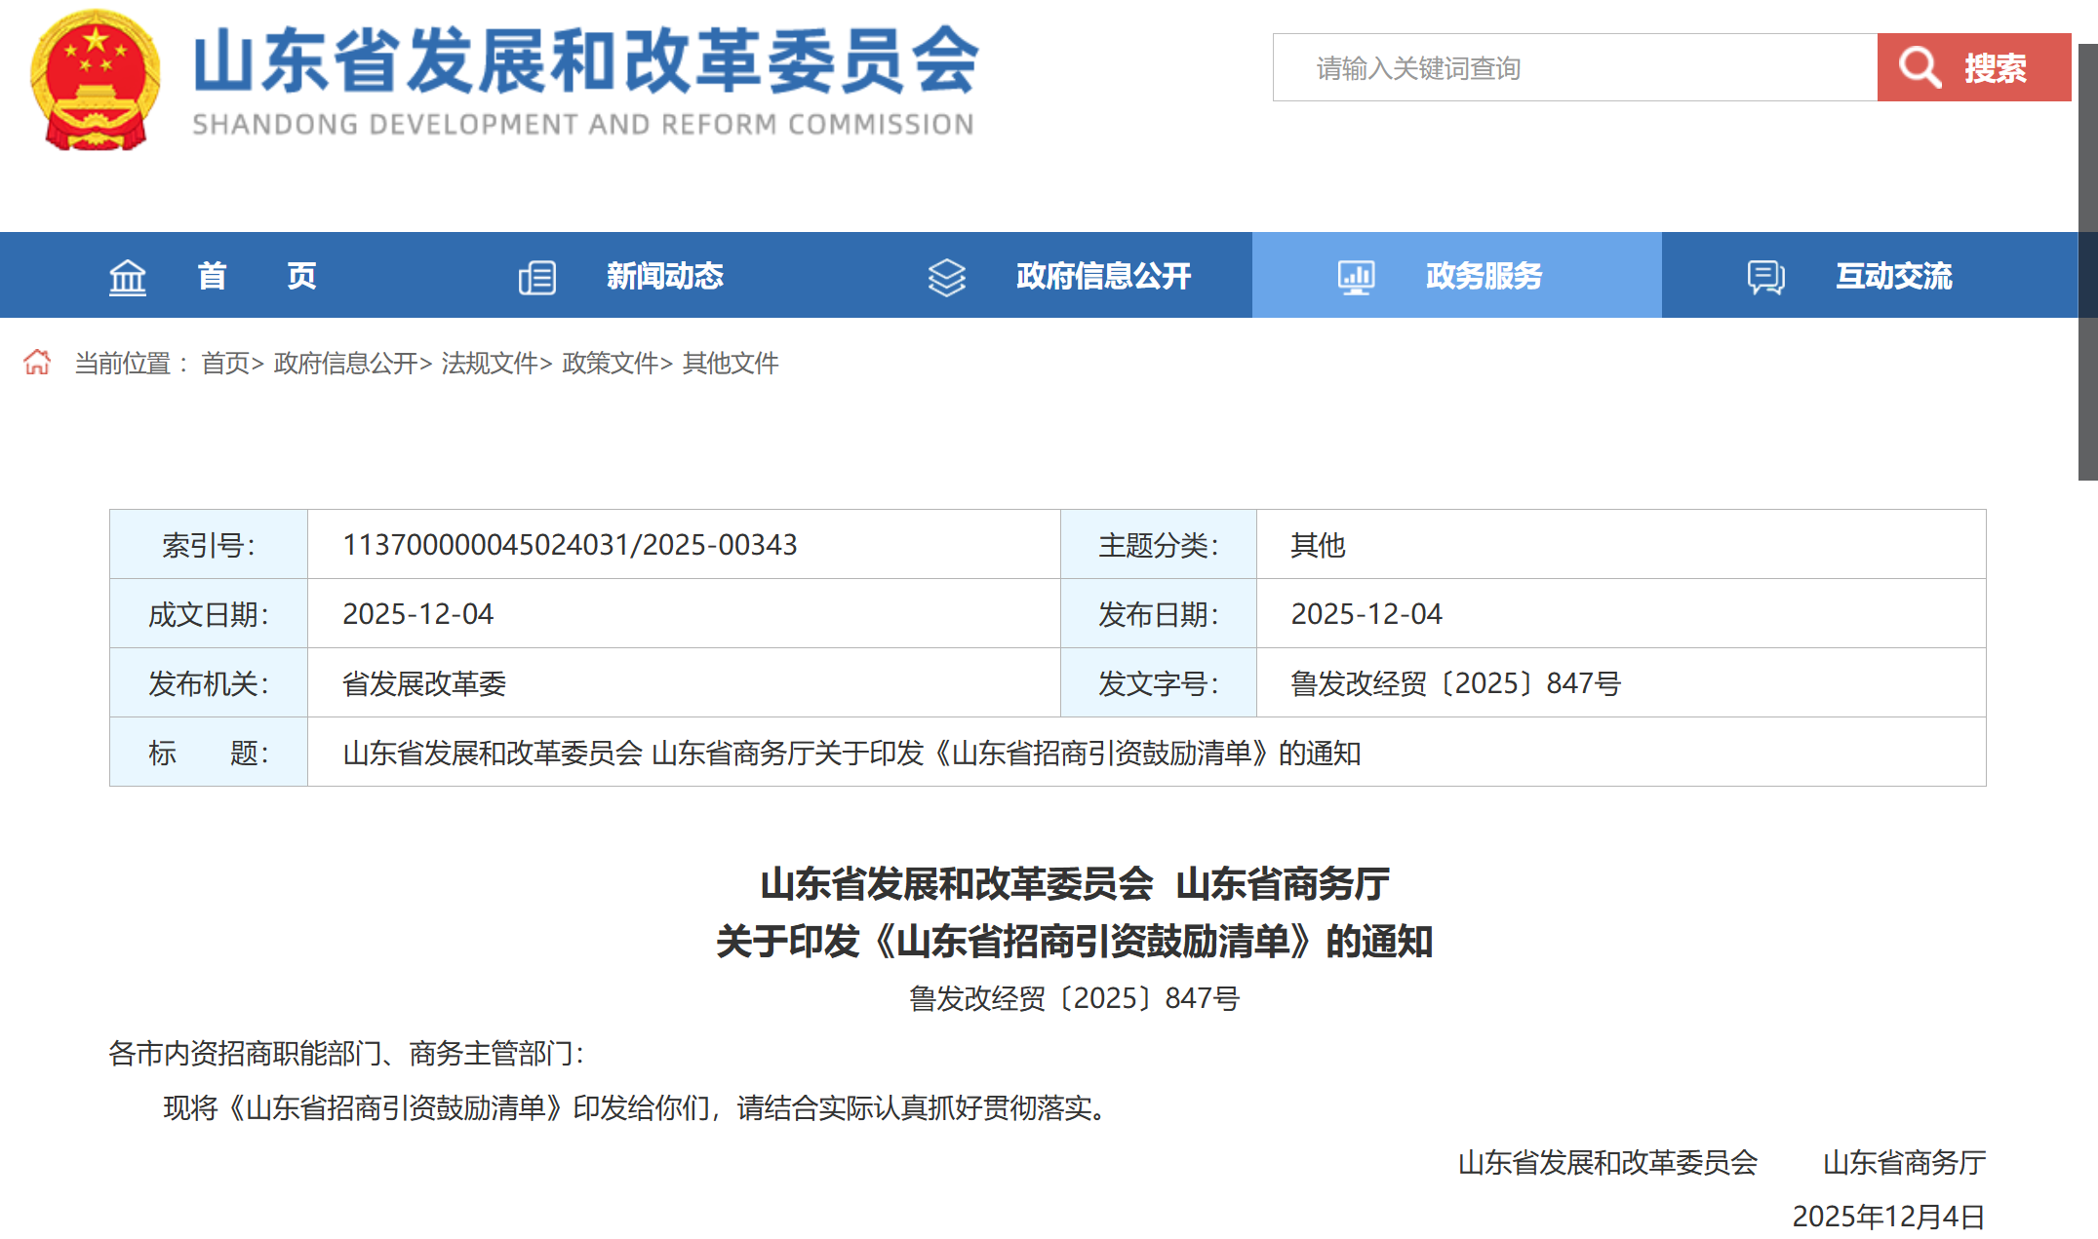Click the layers icon beside 政府信息公开
Viewport: 2098px width, 1239px height.
[945, 276]
